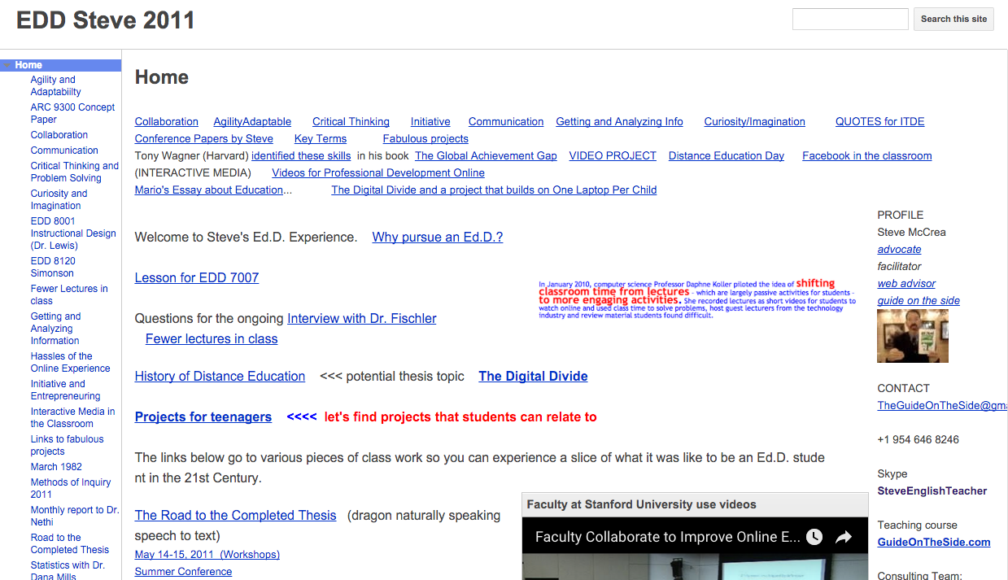Open Lesson for EDD 7007 link

(197, 278)
